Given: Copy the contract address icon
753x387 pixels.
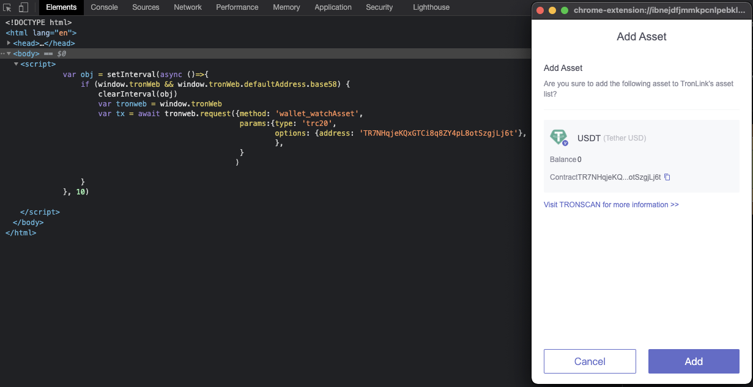Looking at the screenshot, I should (x=667, y=177).
